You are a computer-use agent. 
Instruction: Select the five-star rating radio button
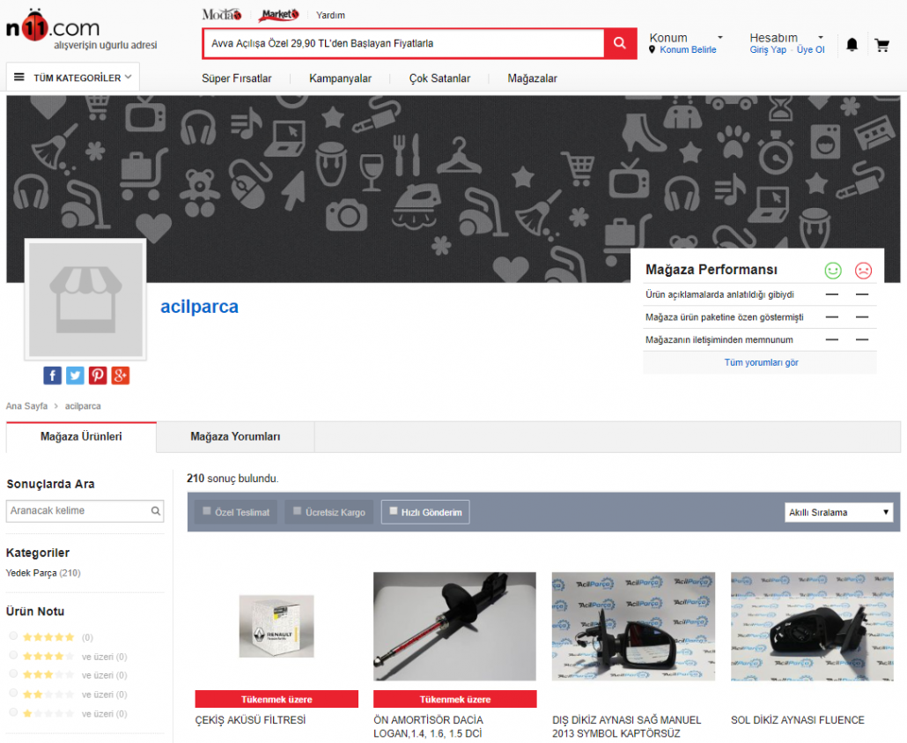[13, 636]
